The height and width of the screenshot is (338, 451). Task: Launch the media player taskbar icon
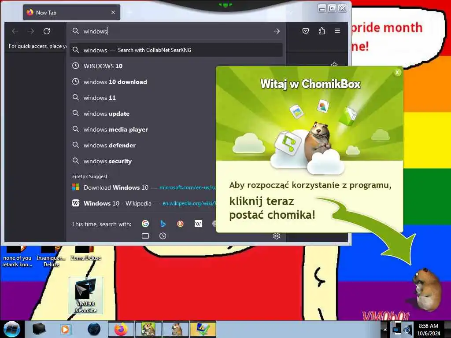66,329
